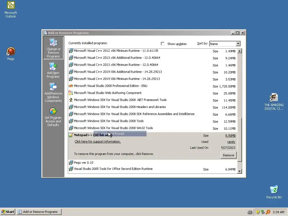Open the Recycle Bin

click(x=274, y=192)
